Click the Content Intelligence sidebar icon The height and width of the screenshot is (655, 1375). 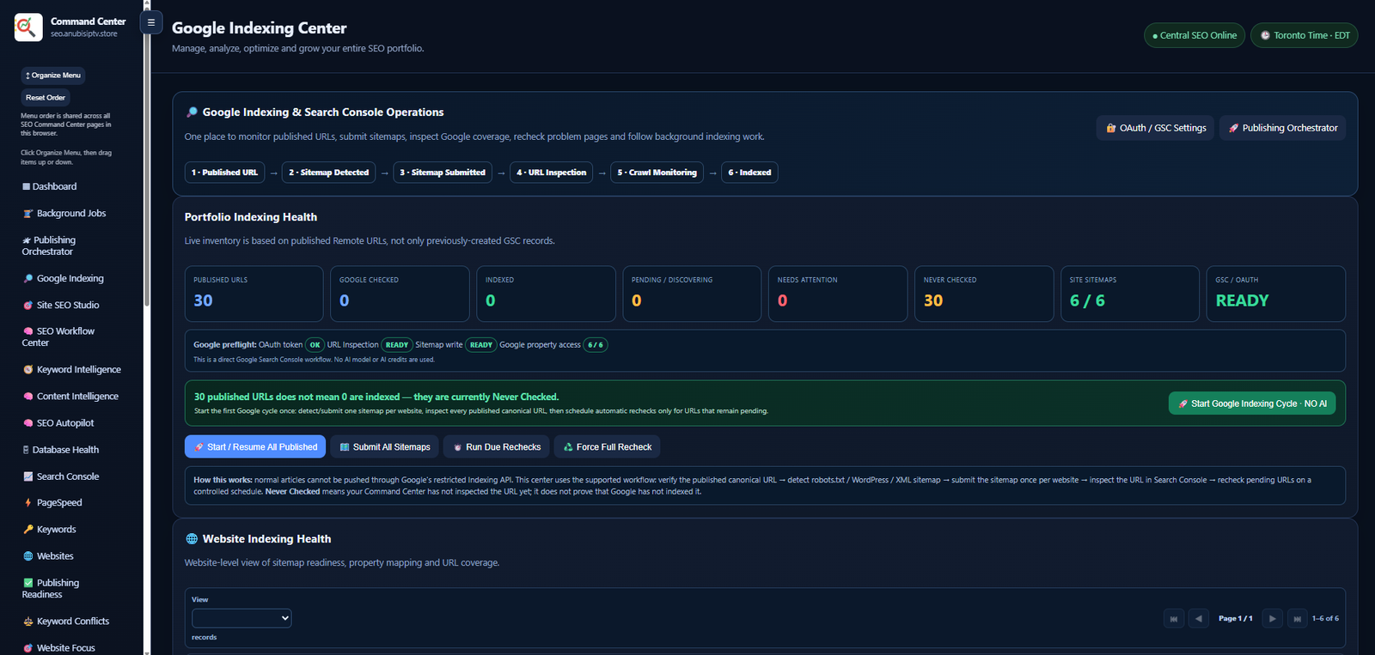tap(27, 397)
